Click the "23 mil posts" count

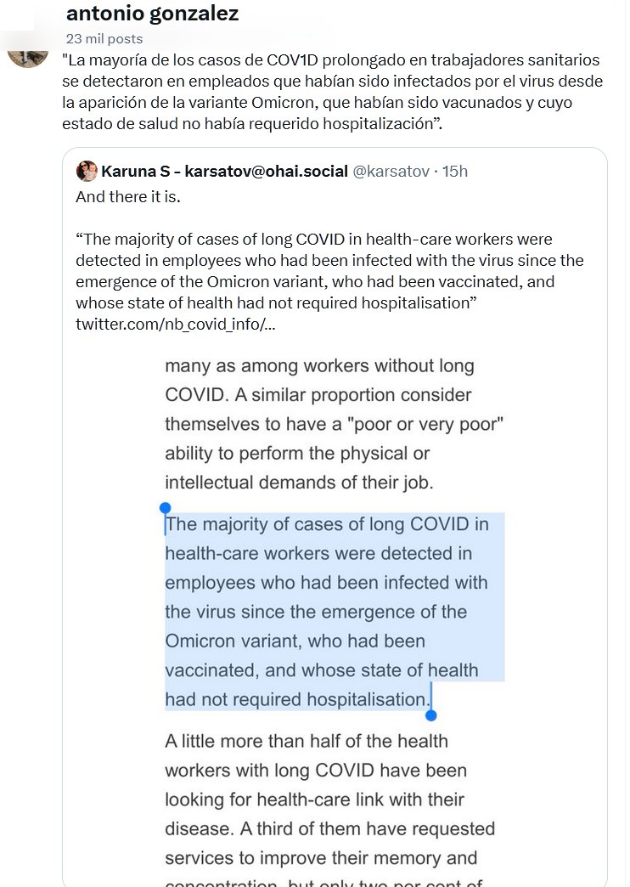104,38
